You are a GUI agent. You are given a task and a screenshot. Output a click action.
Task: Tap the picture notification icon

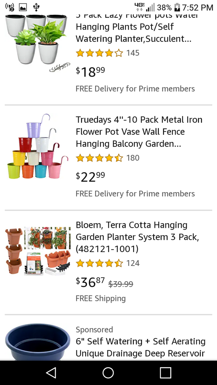click(23, 7)
